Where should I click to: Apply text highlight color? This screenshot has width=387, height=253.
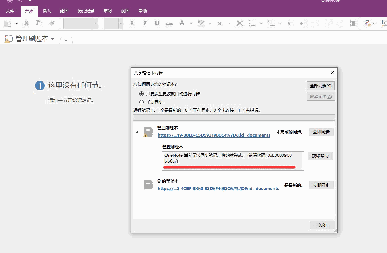tap(201, 23)
